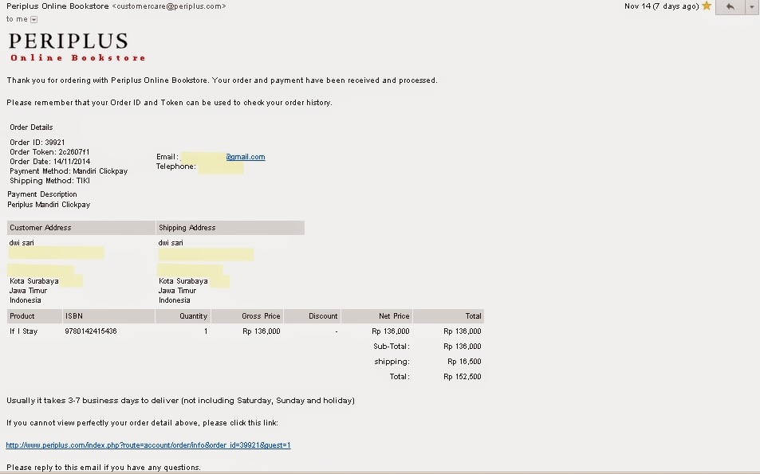Click the 'Telephone:' label
This screenshot has width=760, height=474.
pyautogui.click(x=176, y=166)
